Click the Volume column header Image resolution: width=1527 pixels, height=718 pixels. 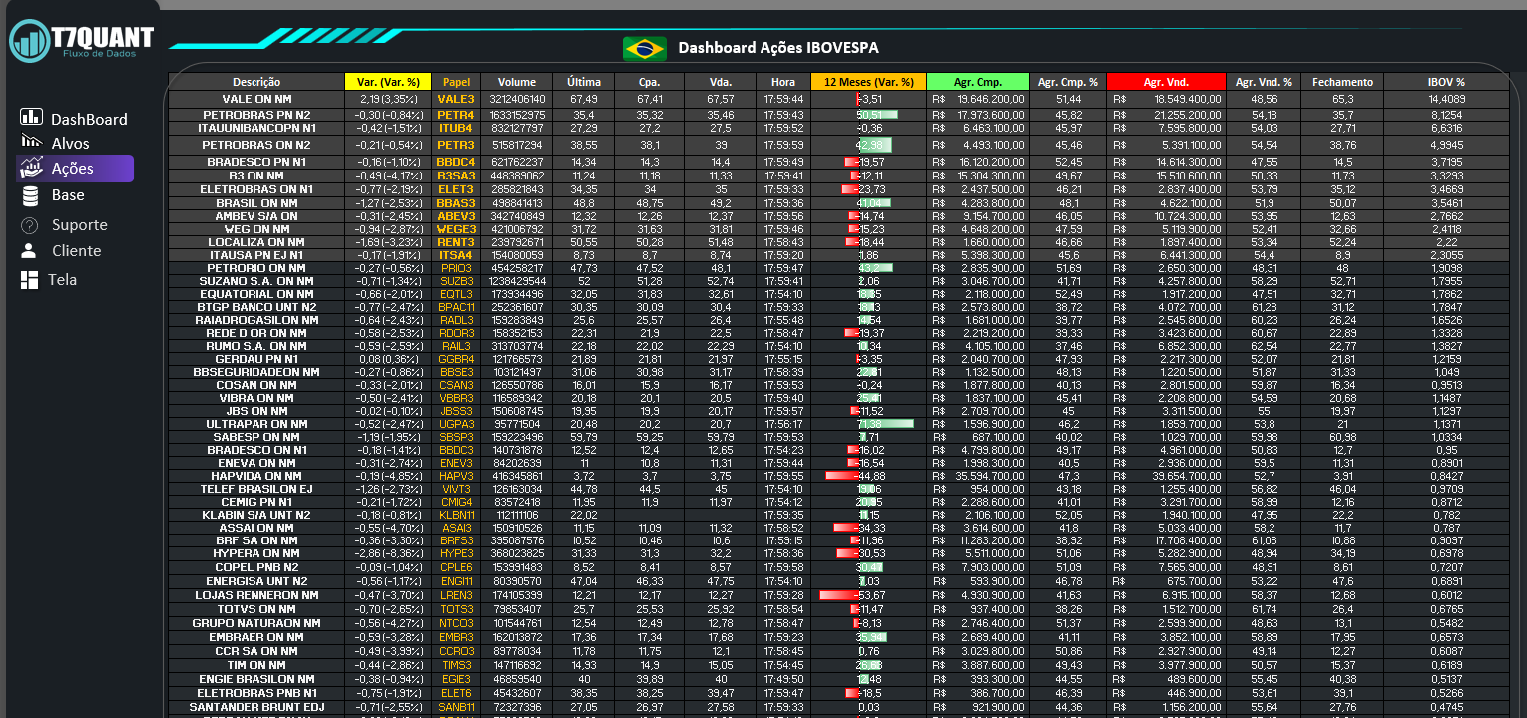pos(517,82)
